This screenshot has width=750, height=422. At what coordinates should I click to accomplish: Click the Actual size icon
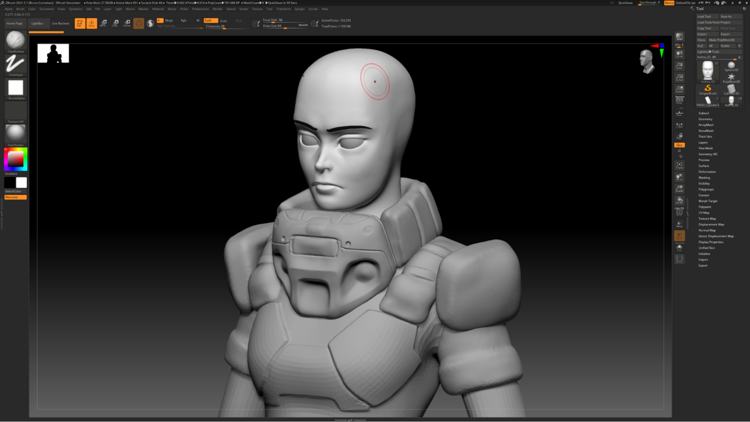point(679,77)
